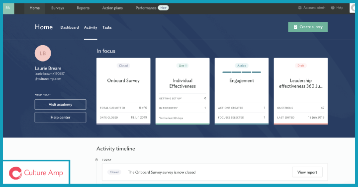Image resolution: width=358 pixels, height=187 pixels.
Task: Open Account admin gear icon
Action: click(300, 8)
